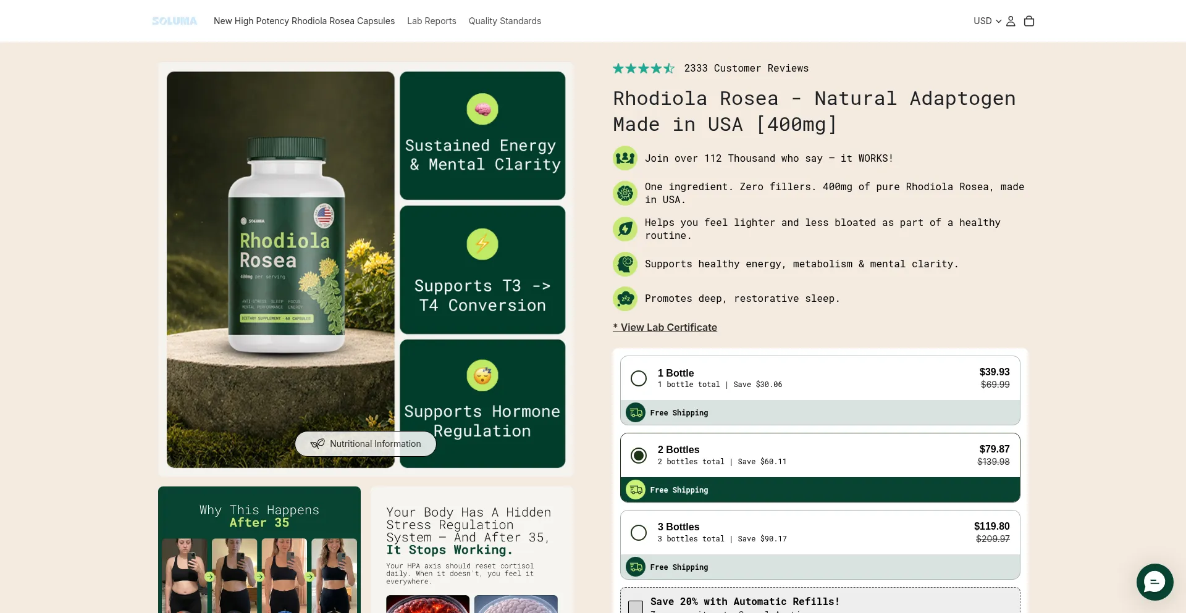This screenshot has width=1186, height=613.
Task: Click the sleeping face icon above Hormone Regulation
Action: 482,375
